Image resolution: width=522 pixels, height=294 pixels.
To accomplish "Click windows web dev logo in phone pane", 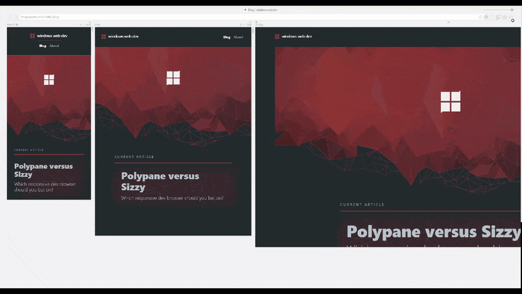I will [x=49, y=36].
